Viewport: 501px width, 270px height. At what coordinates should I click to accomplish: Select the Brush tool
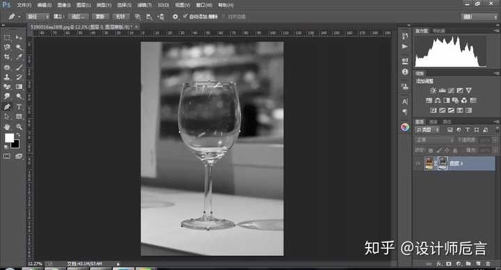coord(19,67)
